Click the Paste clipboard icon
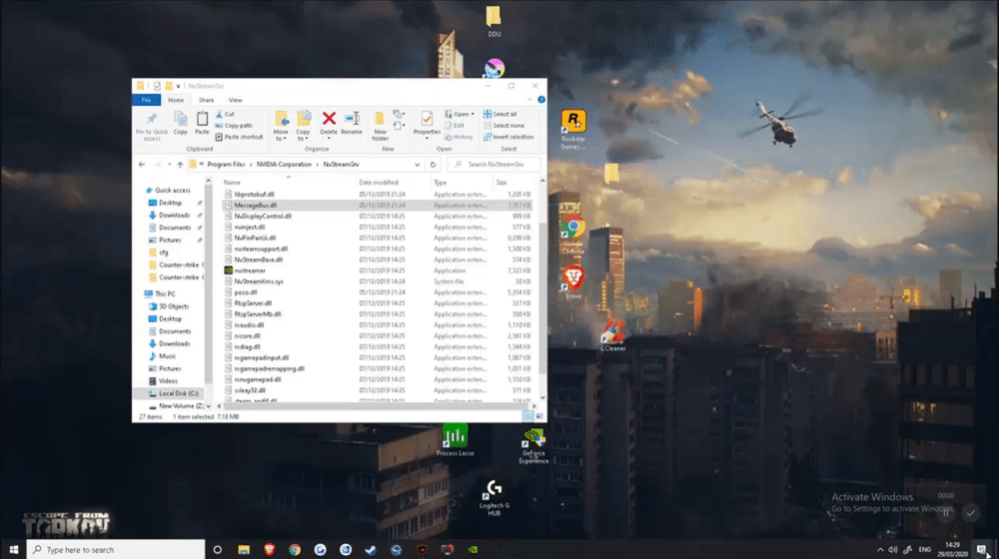The width and height of the screenshot is (999, 559). [x=202, y=119]
